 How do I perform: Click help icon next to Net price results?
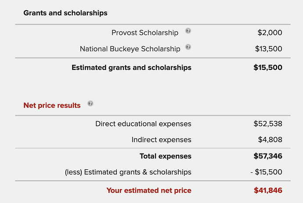(90, 104)
